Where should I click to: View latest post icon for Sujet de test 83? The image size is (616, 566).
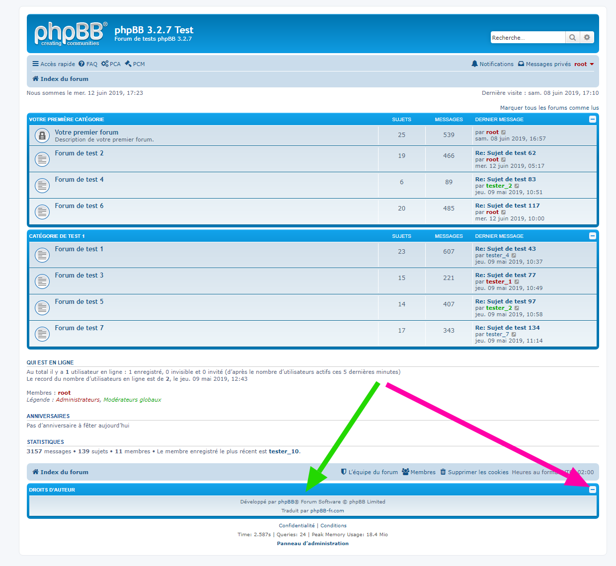pos(517,186)
